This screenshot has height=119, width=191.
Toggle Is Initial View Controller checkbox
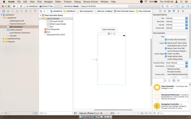[x=166, y=40]
